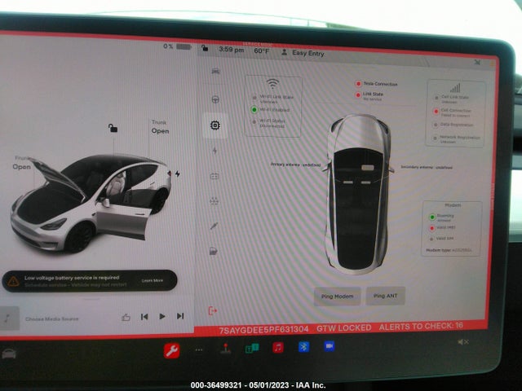The image size is (522, 391).
Task: Tap the Cell Connection red indicator
Action: (x=436, y=112)
